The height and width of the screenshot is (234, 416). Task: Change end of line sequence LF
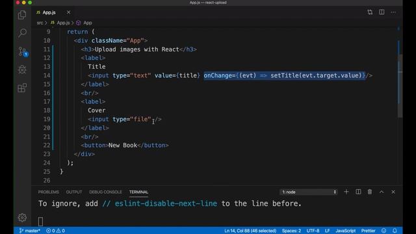point(327,231)
